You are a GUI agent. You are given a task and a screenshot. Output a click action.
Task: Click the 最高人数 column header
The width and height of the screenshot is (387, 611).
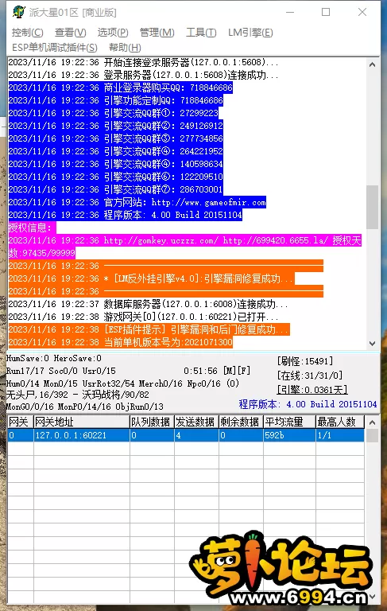point(340,422)
